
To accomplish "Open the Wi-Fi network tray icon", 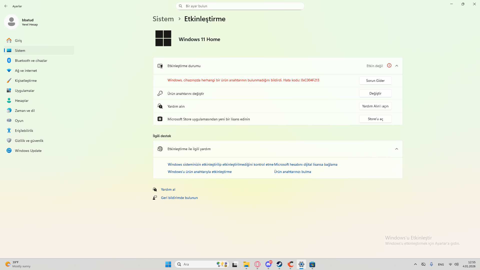I will tap(450, 264).
